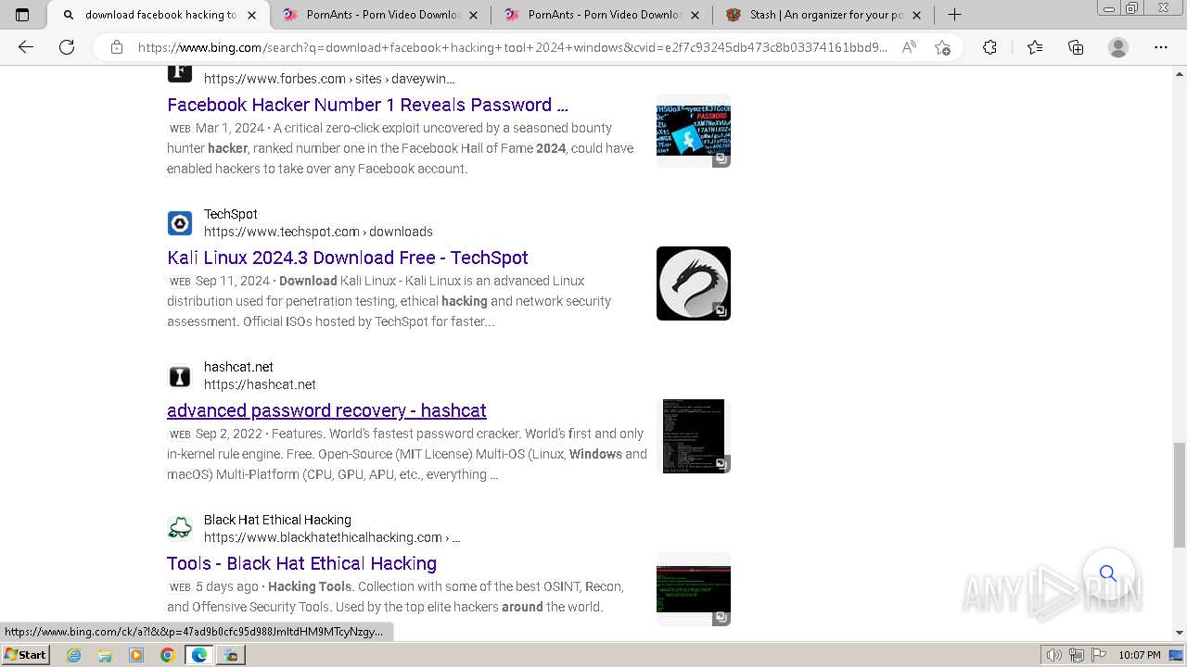Open the tab actions menu icon
The width and height of the screenshot is (1187, 667).
(x=22, y=15)
